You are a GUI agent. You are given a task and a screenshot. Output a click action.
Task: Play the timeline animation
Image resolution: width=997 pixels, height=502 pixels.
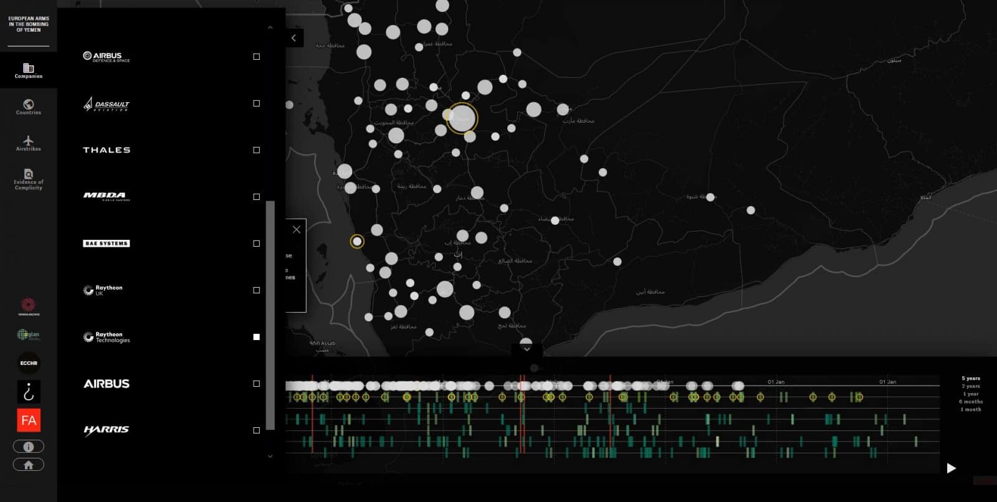pos(951,468)
